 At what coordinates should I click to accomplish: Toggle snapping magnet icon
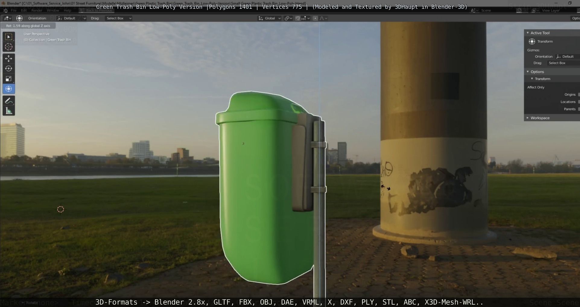[298, 18]
